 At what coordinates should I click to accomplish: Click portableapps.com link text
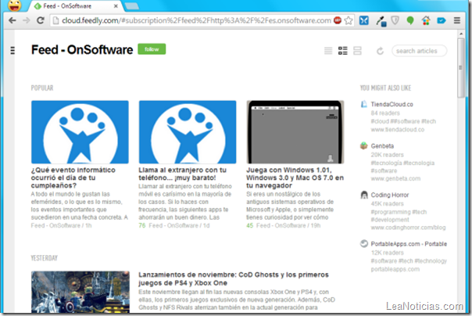(x=395, y=269)
